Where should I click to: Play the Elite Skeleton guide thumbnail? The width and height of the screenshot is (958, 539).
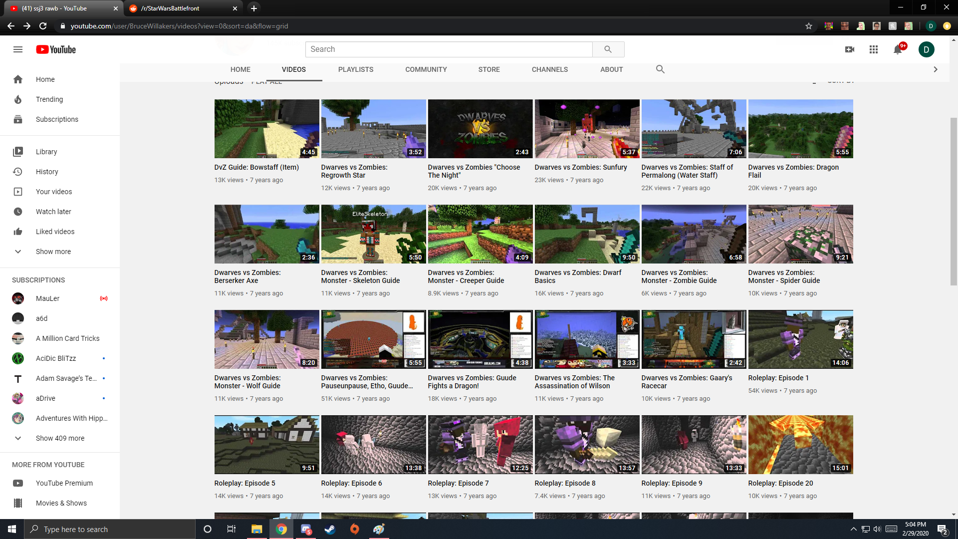pyautogui.click(x=374, y=234)
